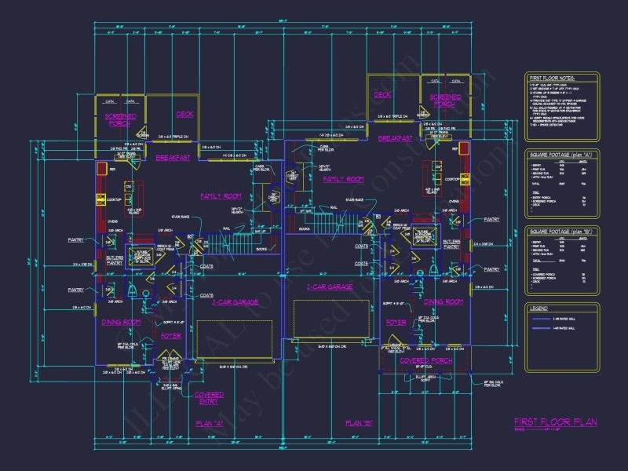Click Plan A's garage door rectangle
Viewport: 628px width, 471px height.
pyautogui.click(x=234, y=339)
